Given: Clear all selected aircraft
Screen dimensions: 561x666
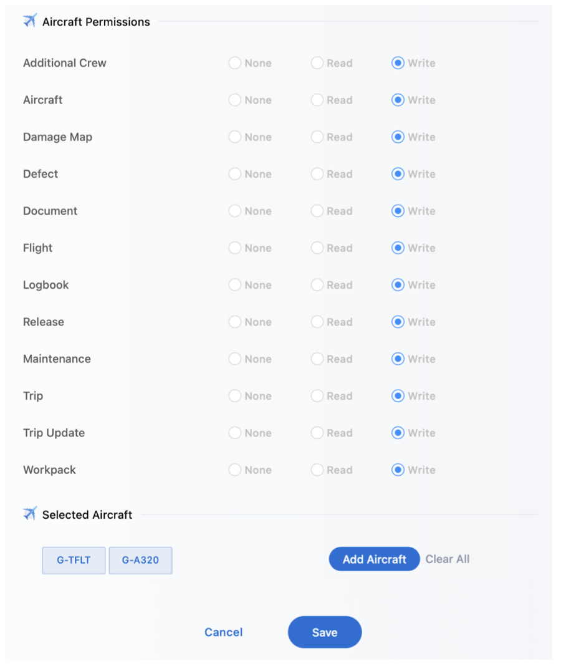Looking at the screenshot, I should coord(448,559).
